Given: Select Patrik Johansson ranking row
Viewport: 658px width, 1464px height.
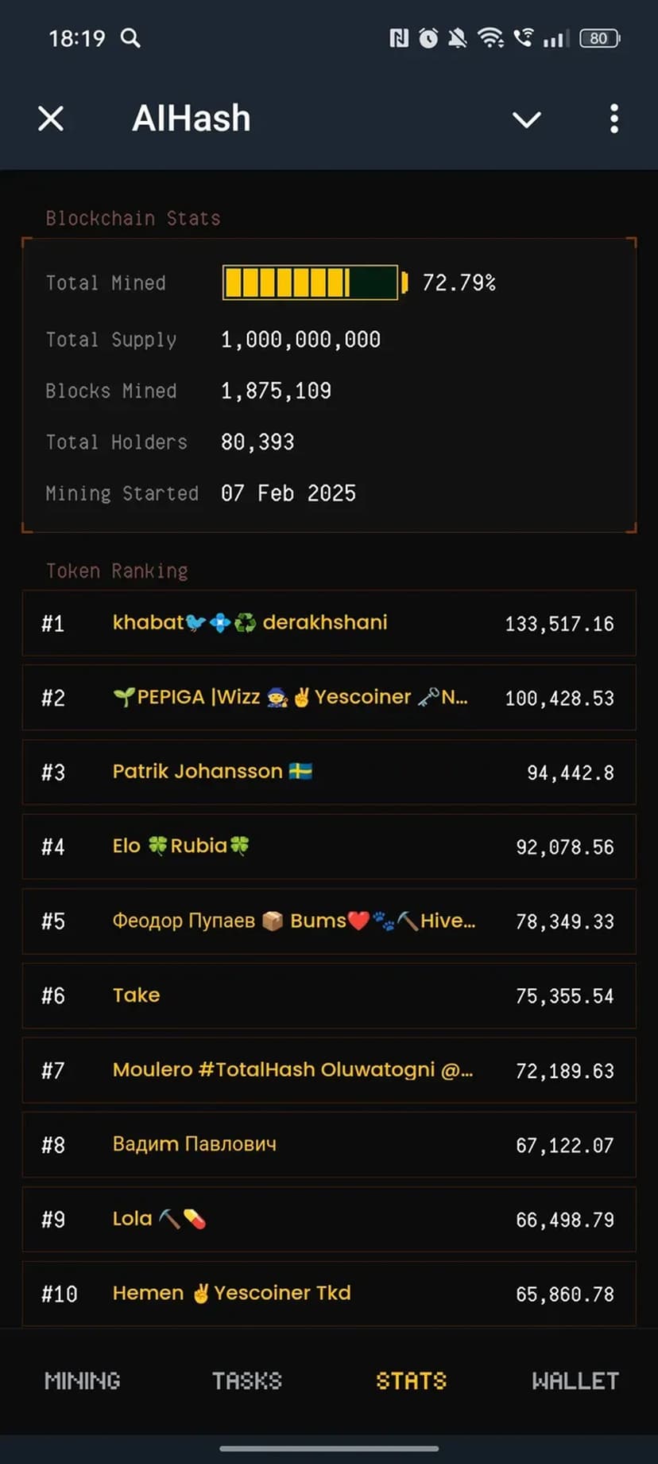Looking at the screenshot, I should pyautogui.click(x=329, y=772).
